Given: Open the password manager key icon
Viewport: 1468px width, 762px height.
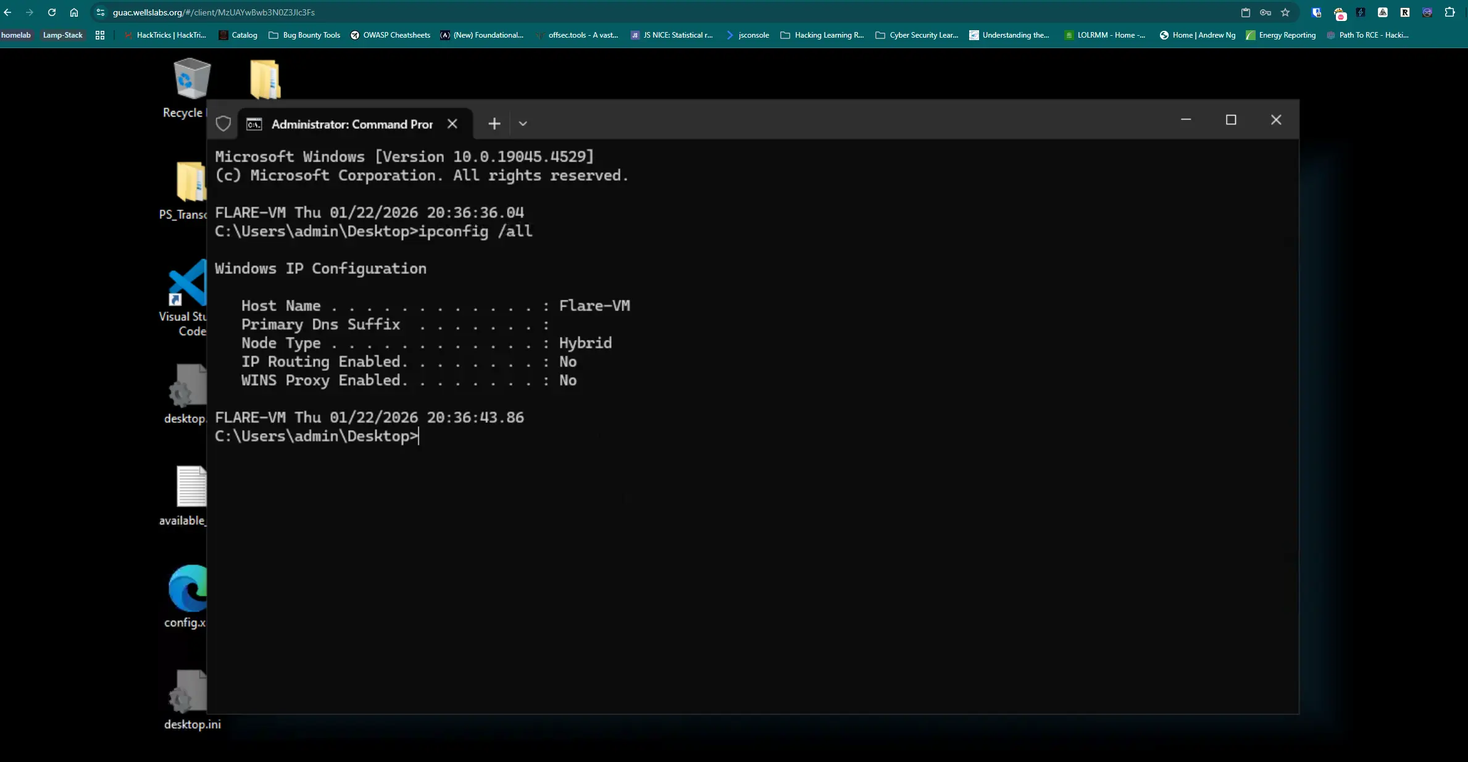Looking at the screenshot, I should (x=1265, y=12).
